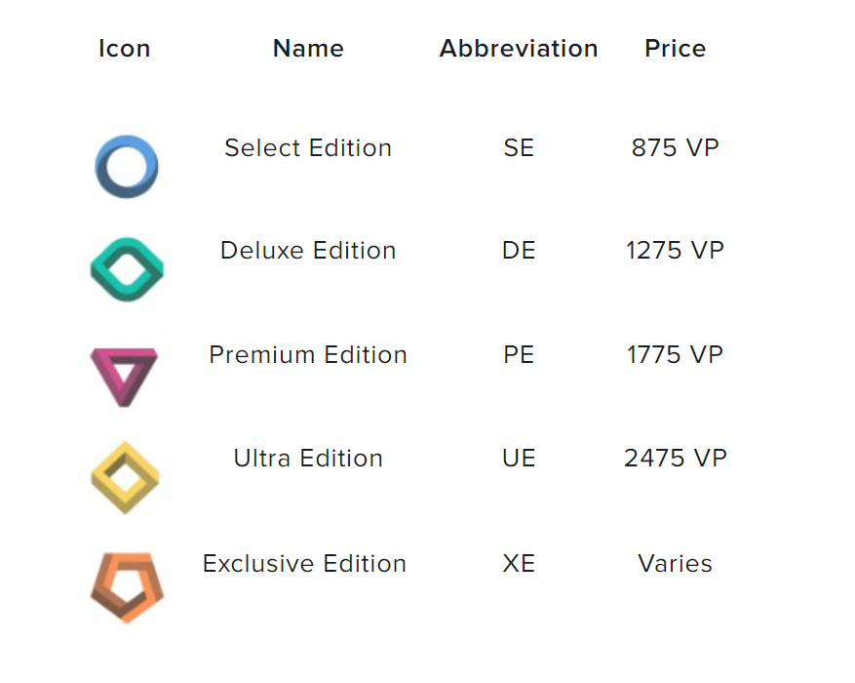Click the 2475 VP price

[675, 459]
